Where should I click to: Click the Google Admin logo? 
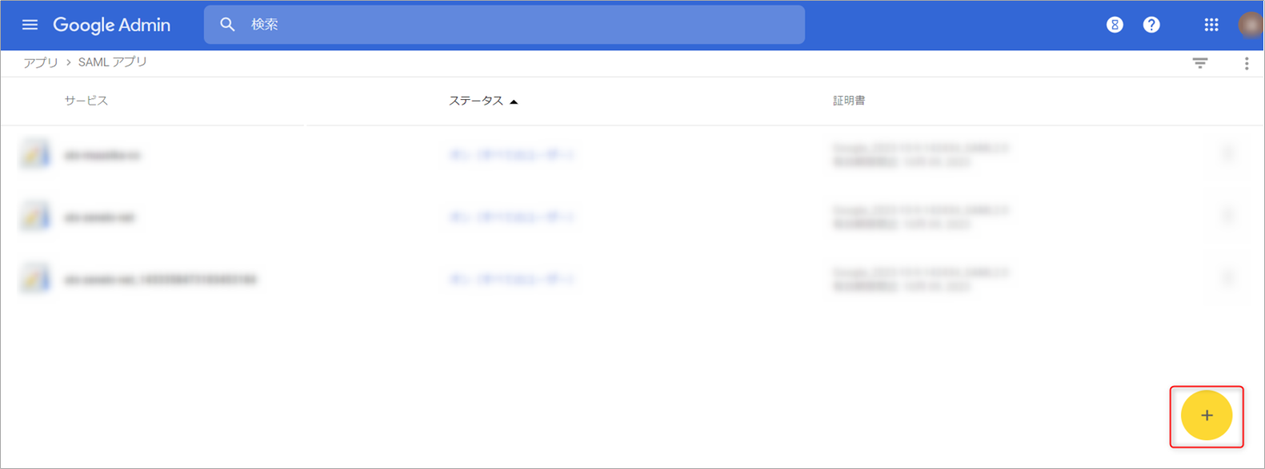pyautogui.click(x=112, y=25)
